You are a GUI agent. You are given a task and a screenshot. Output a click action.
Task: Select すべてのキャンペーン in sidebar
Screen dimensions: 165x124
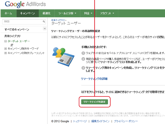[16, 30]
